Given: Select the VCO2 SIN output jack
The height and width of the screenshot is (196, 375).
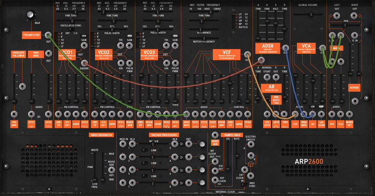Looking at the screenshot, I should [121, 63].
